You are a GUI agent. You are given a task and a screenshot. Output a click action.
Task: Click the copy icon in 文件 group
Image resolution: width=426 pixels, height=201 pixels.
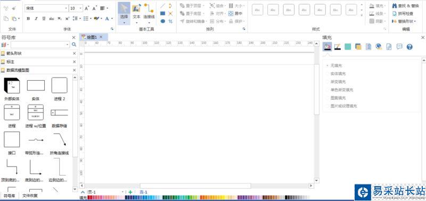6,19
